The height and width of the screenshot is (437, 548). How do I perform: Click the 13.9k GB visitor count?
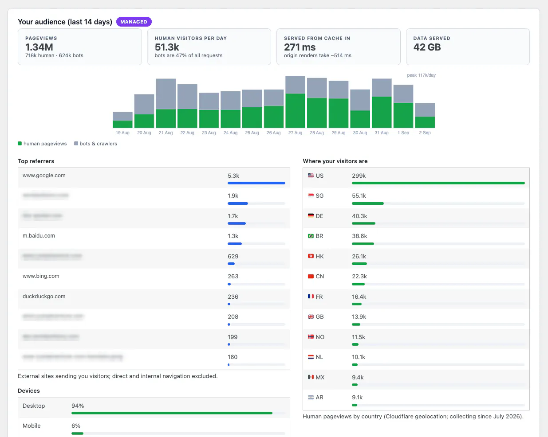tap(359, 316)
